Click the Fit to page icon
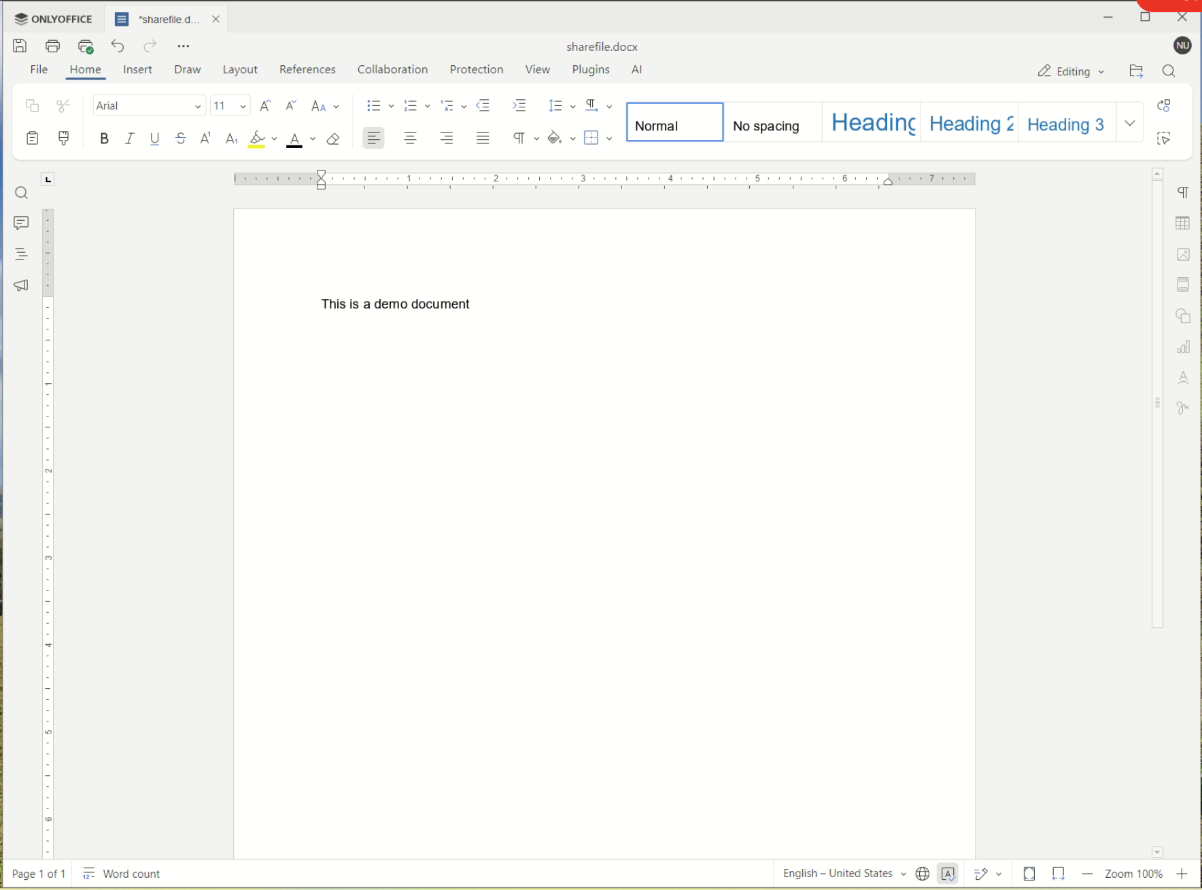1202x890 pixels. [x=1029, y=874]
